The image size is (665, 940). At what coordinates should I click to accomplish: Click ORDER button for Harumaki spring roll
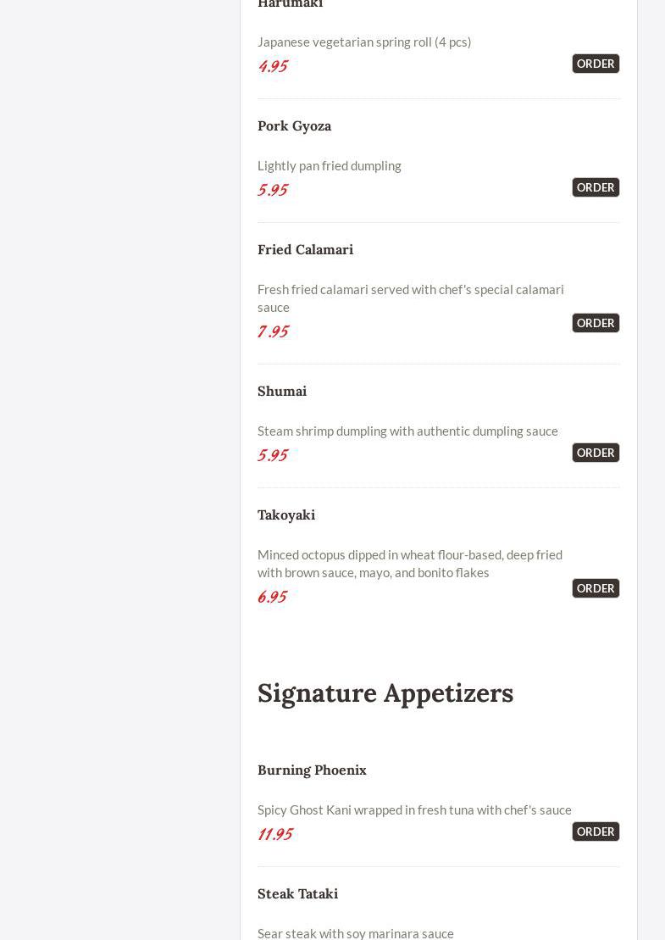[x=596, y=64]
